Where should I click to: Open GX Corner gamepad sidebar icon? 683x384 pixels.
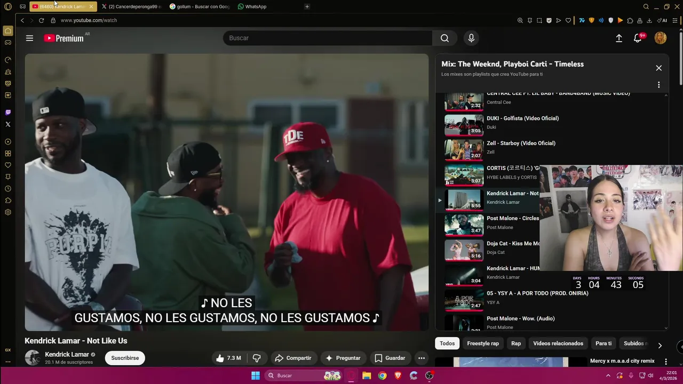tap(8, 42)
